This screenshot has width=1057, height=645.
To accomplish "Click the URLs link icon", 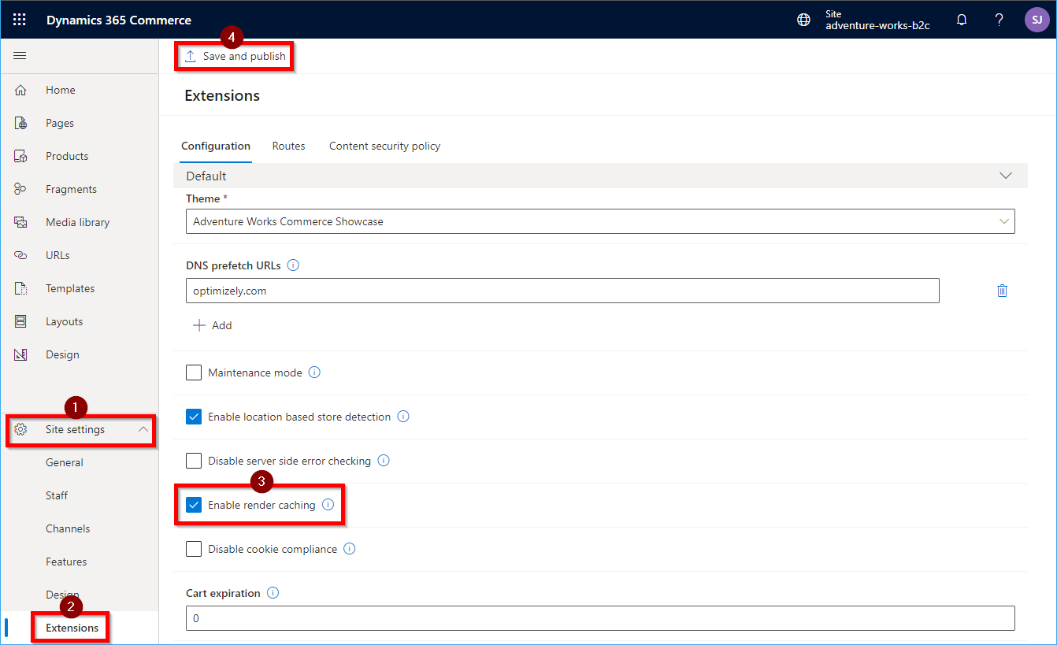I will (x=20, y=255).
